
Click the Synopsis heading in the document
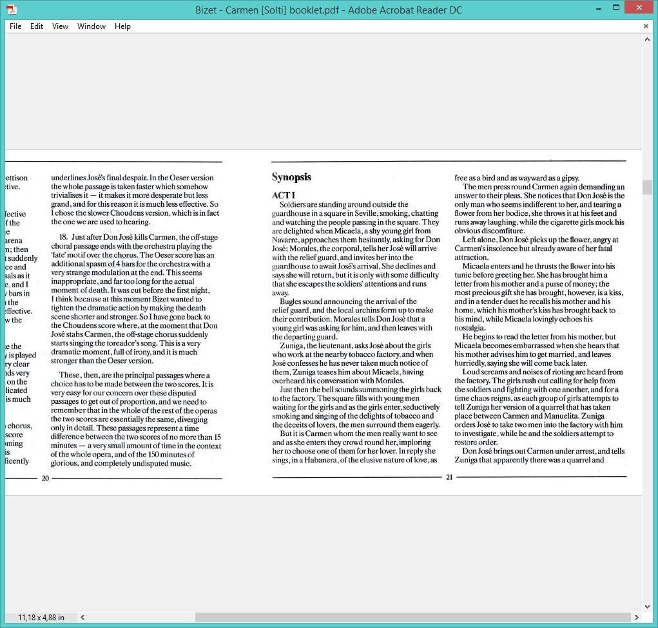click(x=290, y=176)
